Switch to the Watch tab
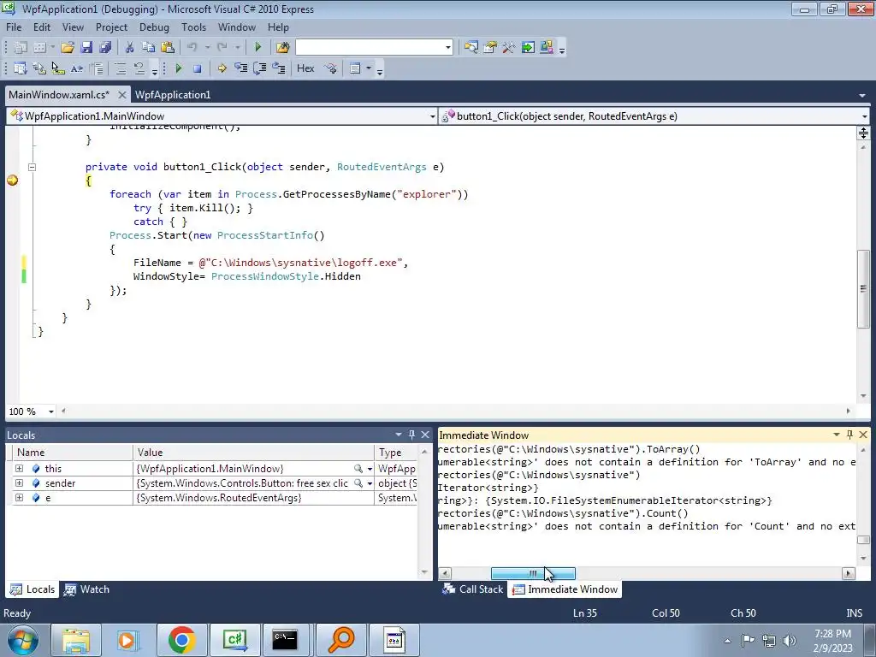This screenshot has height=657, width=876. (86, 589)
